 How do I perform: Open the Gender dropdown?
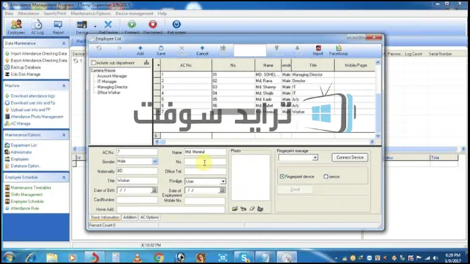coord(155,161)
